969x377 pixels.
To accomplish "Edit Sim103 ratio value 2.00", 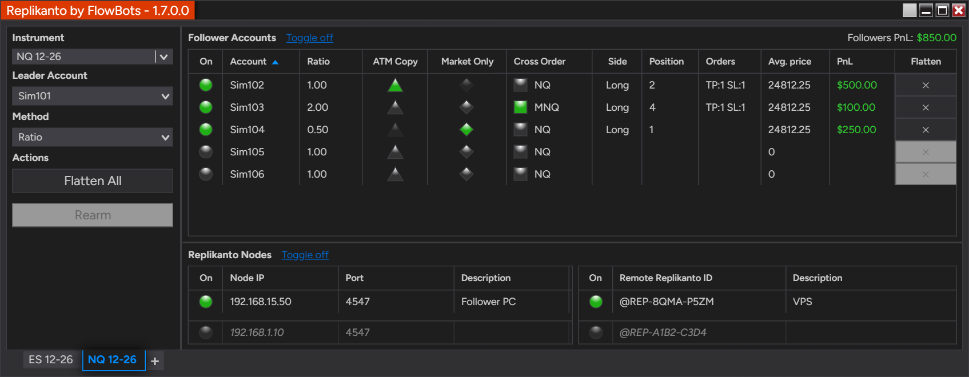I will click(x=318, y=107).
